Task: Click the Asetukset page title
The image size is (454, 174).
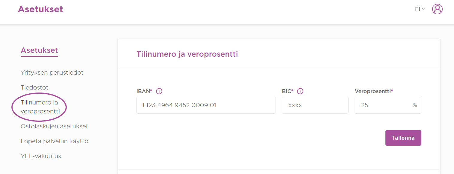Action: [40, 9]
